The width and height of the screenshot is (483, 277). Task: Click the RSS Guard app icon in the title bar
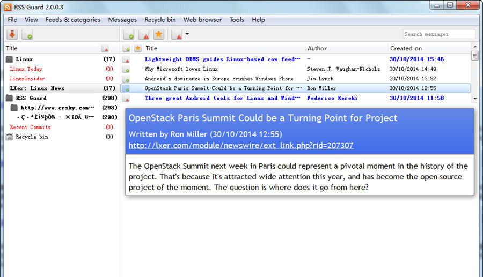(8, 7)
